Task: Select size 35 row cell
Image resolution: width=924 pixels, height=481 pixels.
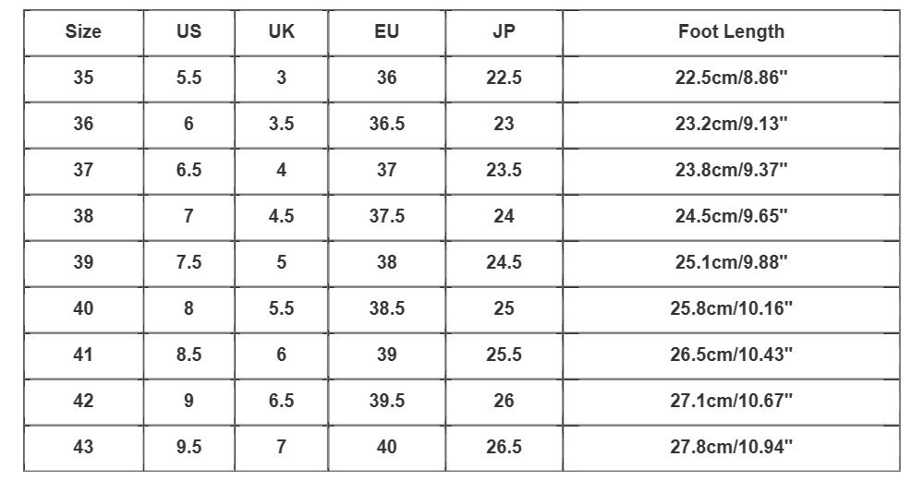Action: (83, 78)
